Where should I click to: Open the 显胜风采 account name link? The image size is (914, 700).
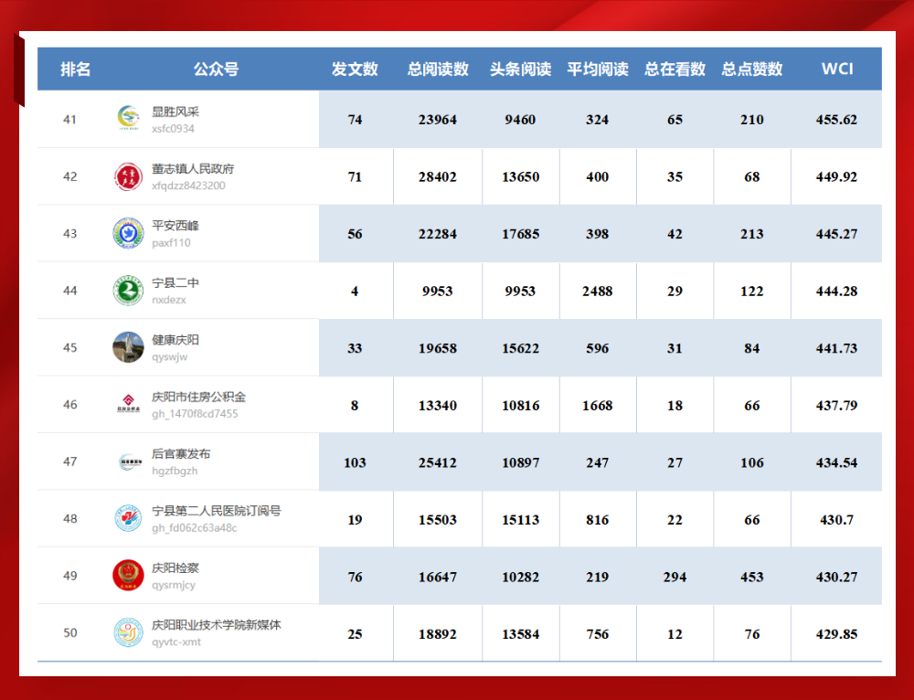175,112
